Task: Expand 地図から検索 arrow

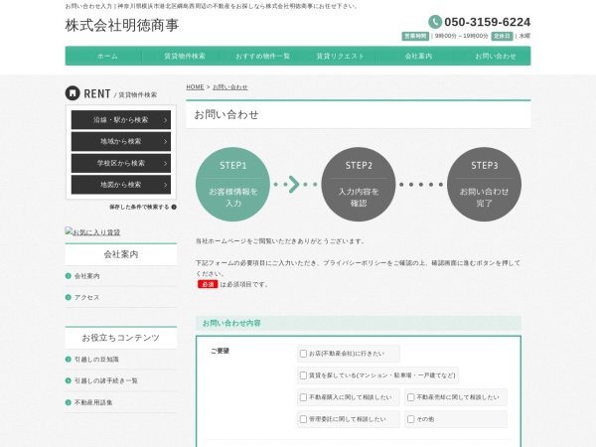Action: click(x=165, y=185)
